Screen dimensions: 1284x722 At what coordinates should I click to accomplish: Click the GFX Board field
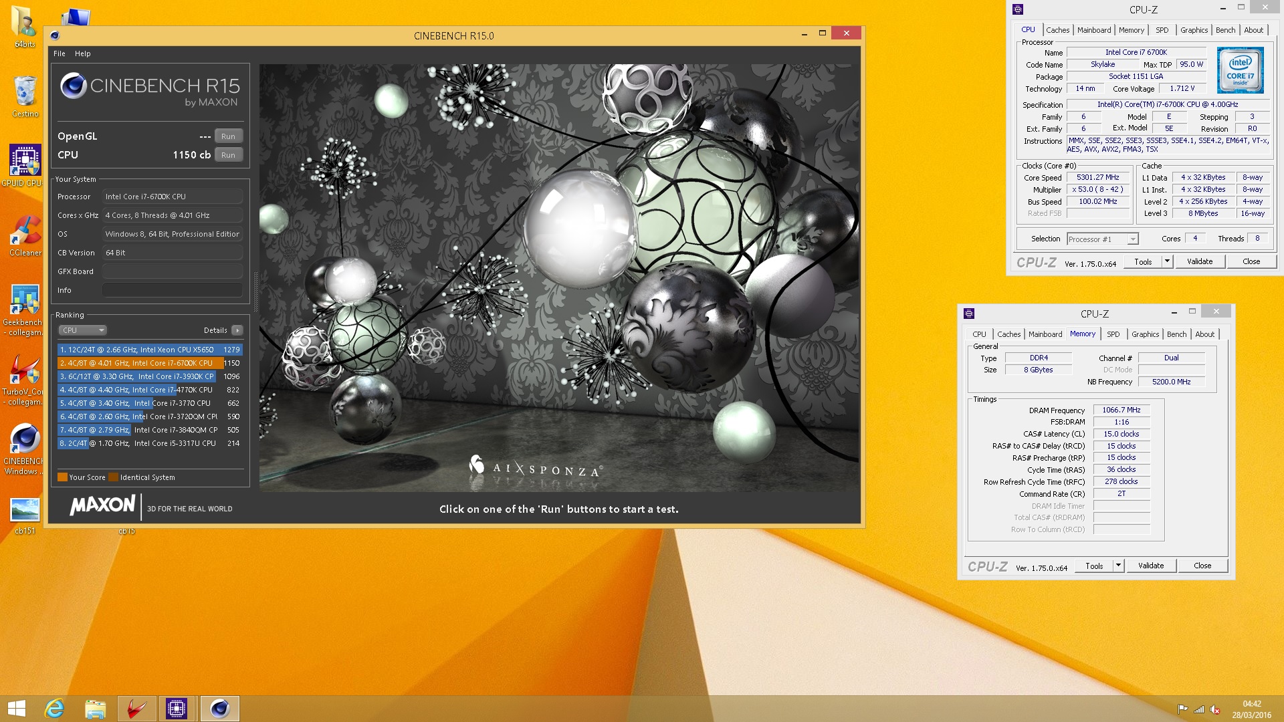[173, 271]
